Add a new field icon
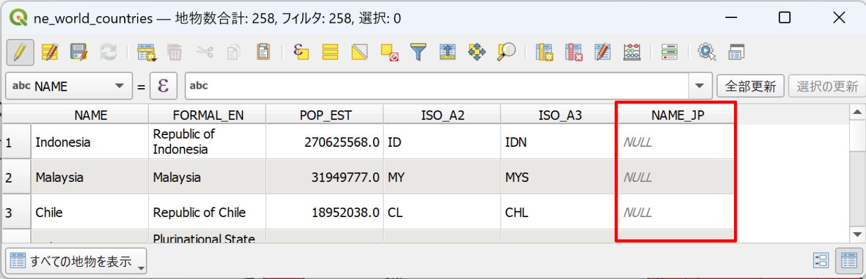This screenshot has height=279, width=866. [x=544, y=52]
